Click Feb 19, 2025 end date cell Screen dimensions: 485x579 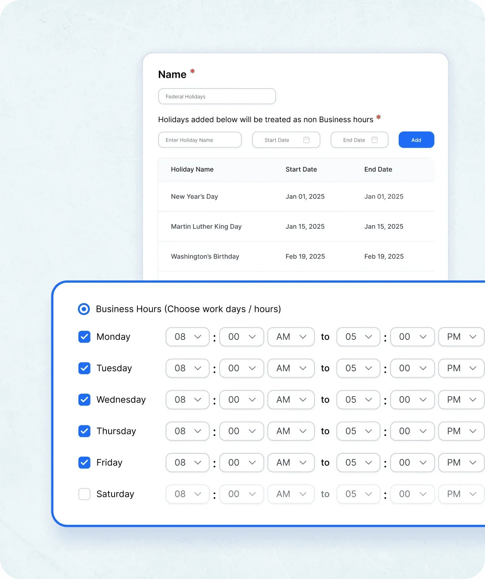(x=384, y=256)
